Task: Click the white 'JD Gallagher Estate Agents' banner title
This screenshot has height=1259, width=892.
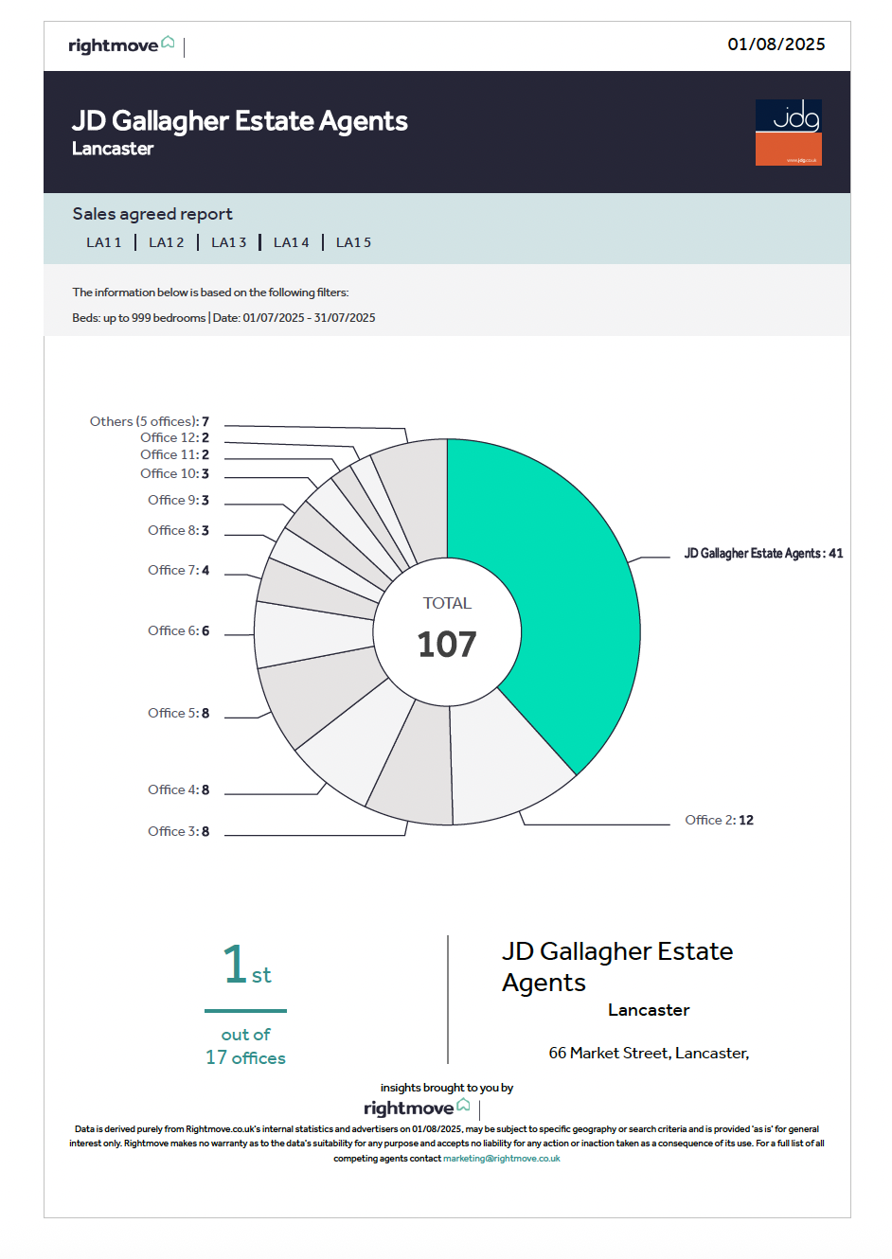Action: 240,121
